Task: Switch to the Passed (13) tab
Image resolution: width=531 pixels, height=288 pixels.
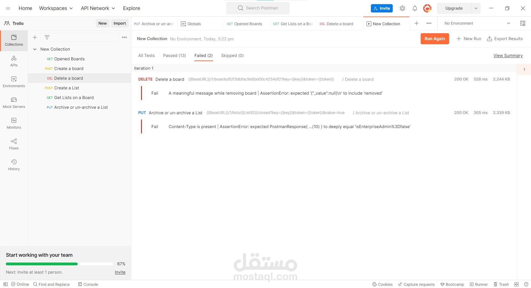Action: coord(175,56)
